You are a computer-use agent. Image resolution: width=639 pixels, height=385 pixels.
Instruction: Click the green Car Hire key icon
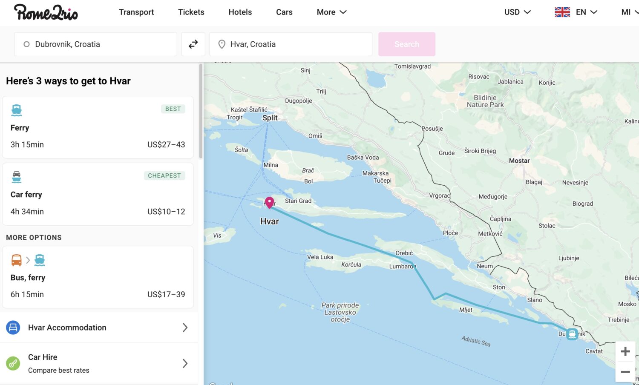[13, 363]
